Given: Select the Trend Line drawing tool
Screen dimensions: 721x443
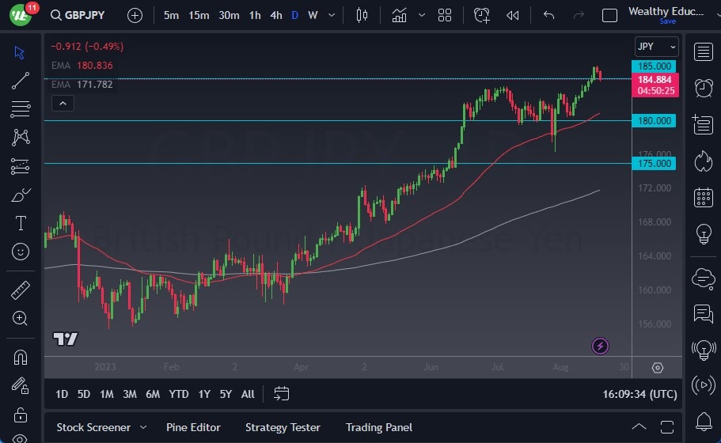Looking at the screenshot, I should click(21, 80).
